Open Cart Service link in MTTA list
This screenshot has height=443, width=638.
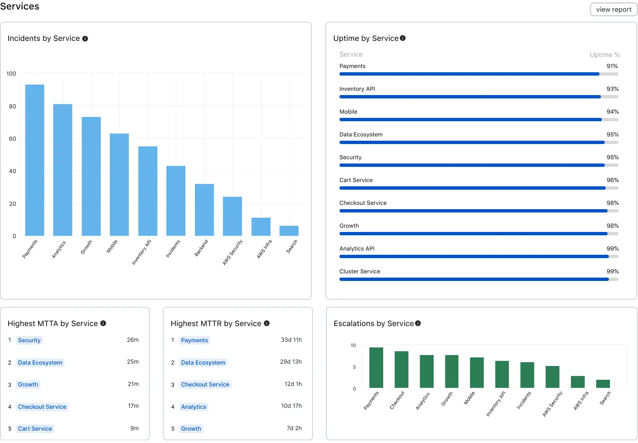pyautogui.click(x=35, y=429)
